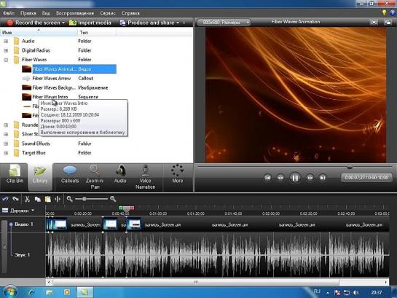Sort library by Имя column header
The image size is (397, 298).
point(39,32)
